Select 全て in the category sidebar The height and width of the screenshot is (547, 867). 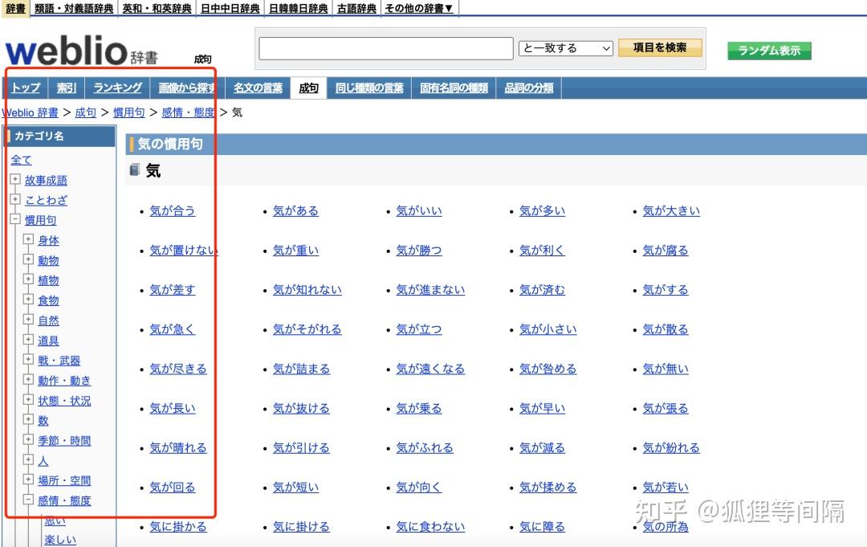[21, 160]
